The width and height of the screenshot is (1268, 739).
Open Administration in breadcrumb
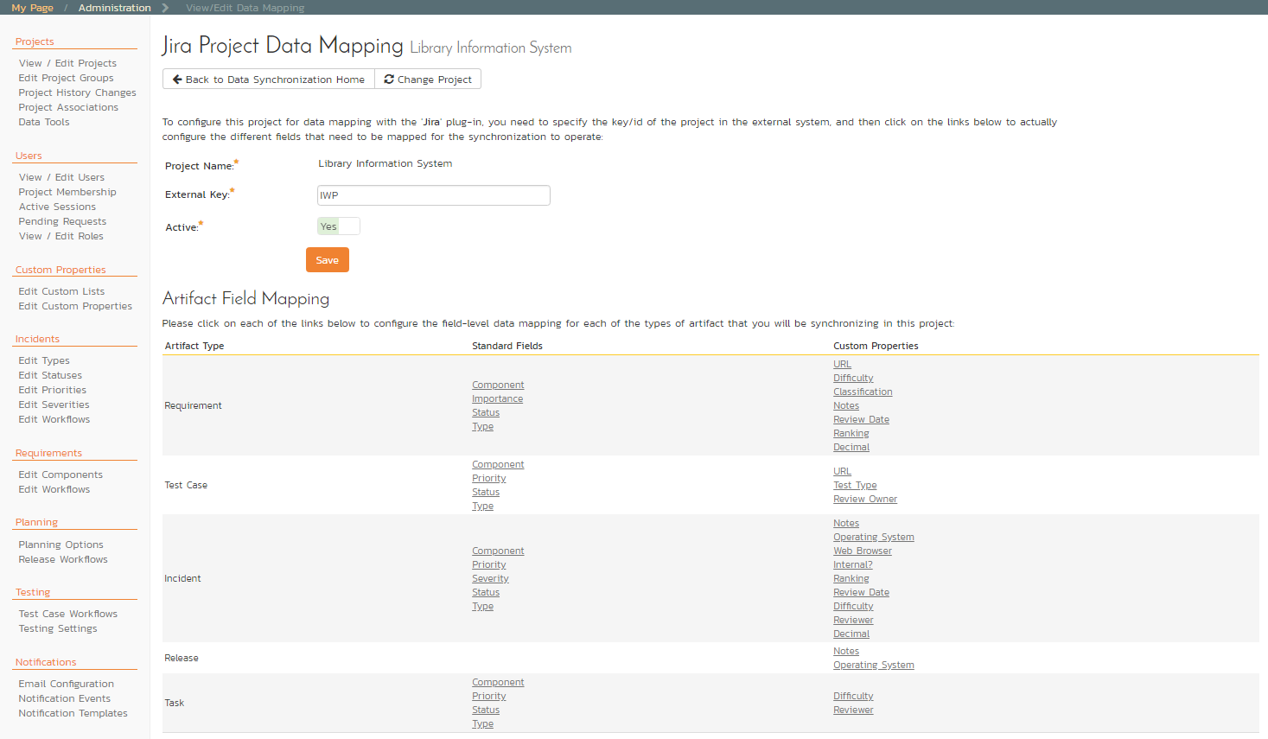(x=115, y=8)
